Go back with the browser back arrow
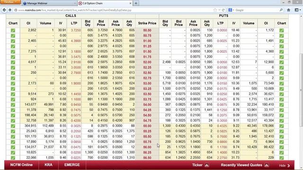This screenshot has height=170, width=303. coord(4,10)
